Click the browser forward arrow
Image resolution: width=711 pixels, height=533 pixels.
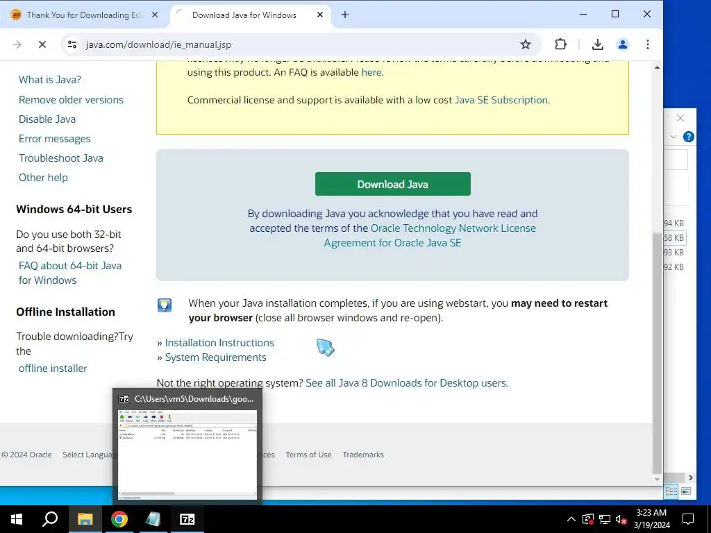(x=17, y=44)
